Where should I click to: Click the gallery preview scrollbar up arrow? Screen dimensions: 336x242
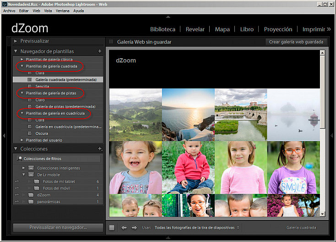pyautogui.click(x=323, y=53)
